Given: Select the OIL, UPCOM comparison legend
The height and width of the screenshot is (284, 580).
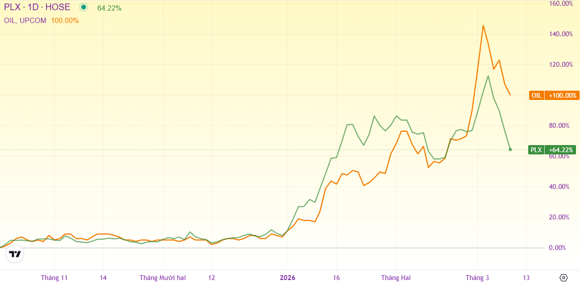Looking at the screenshot, I should click(25, 20).
